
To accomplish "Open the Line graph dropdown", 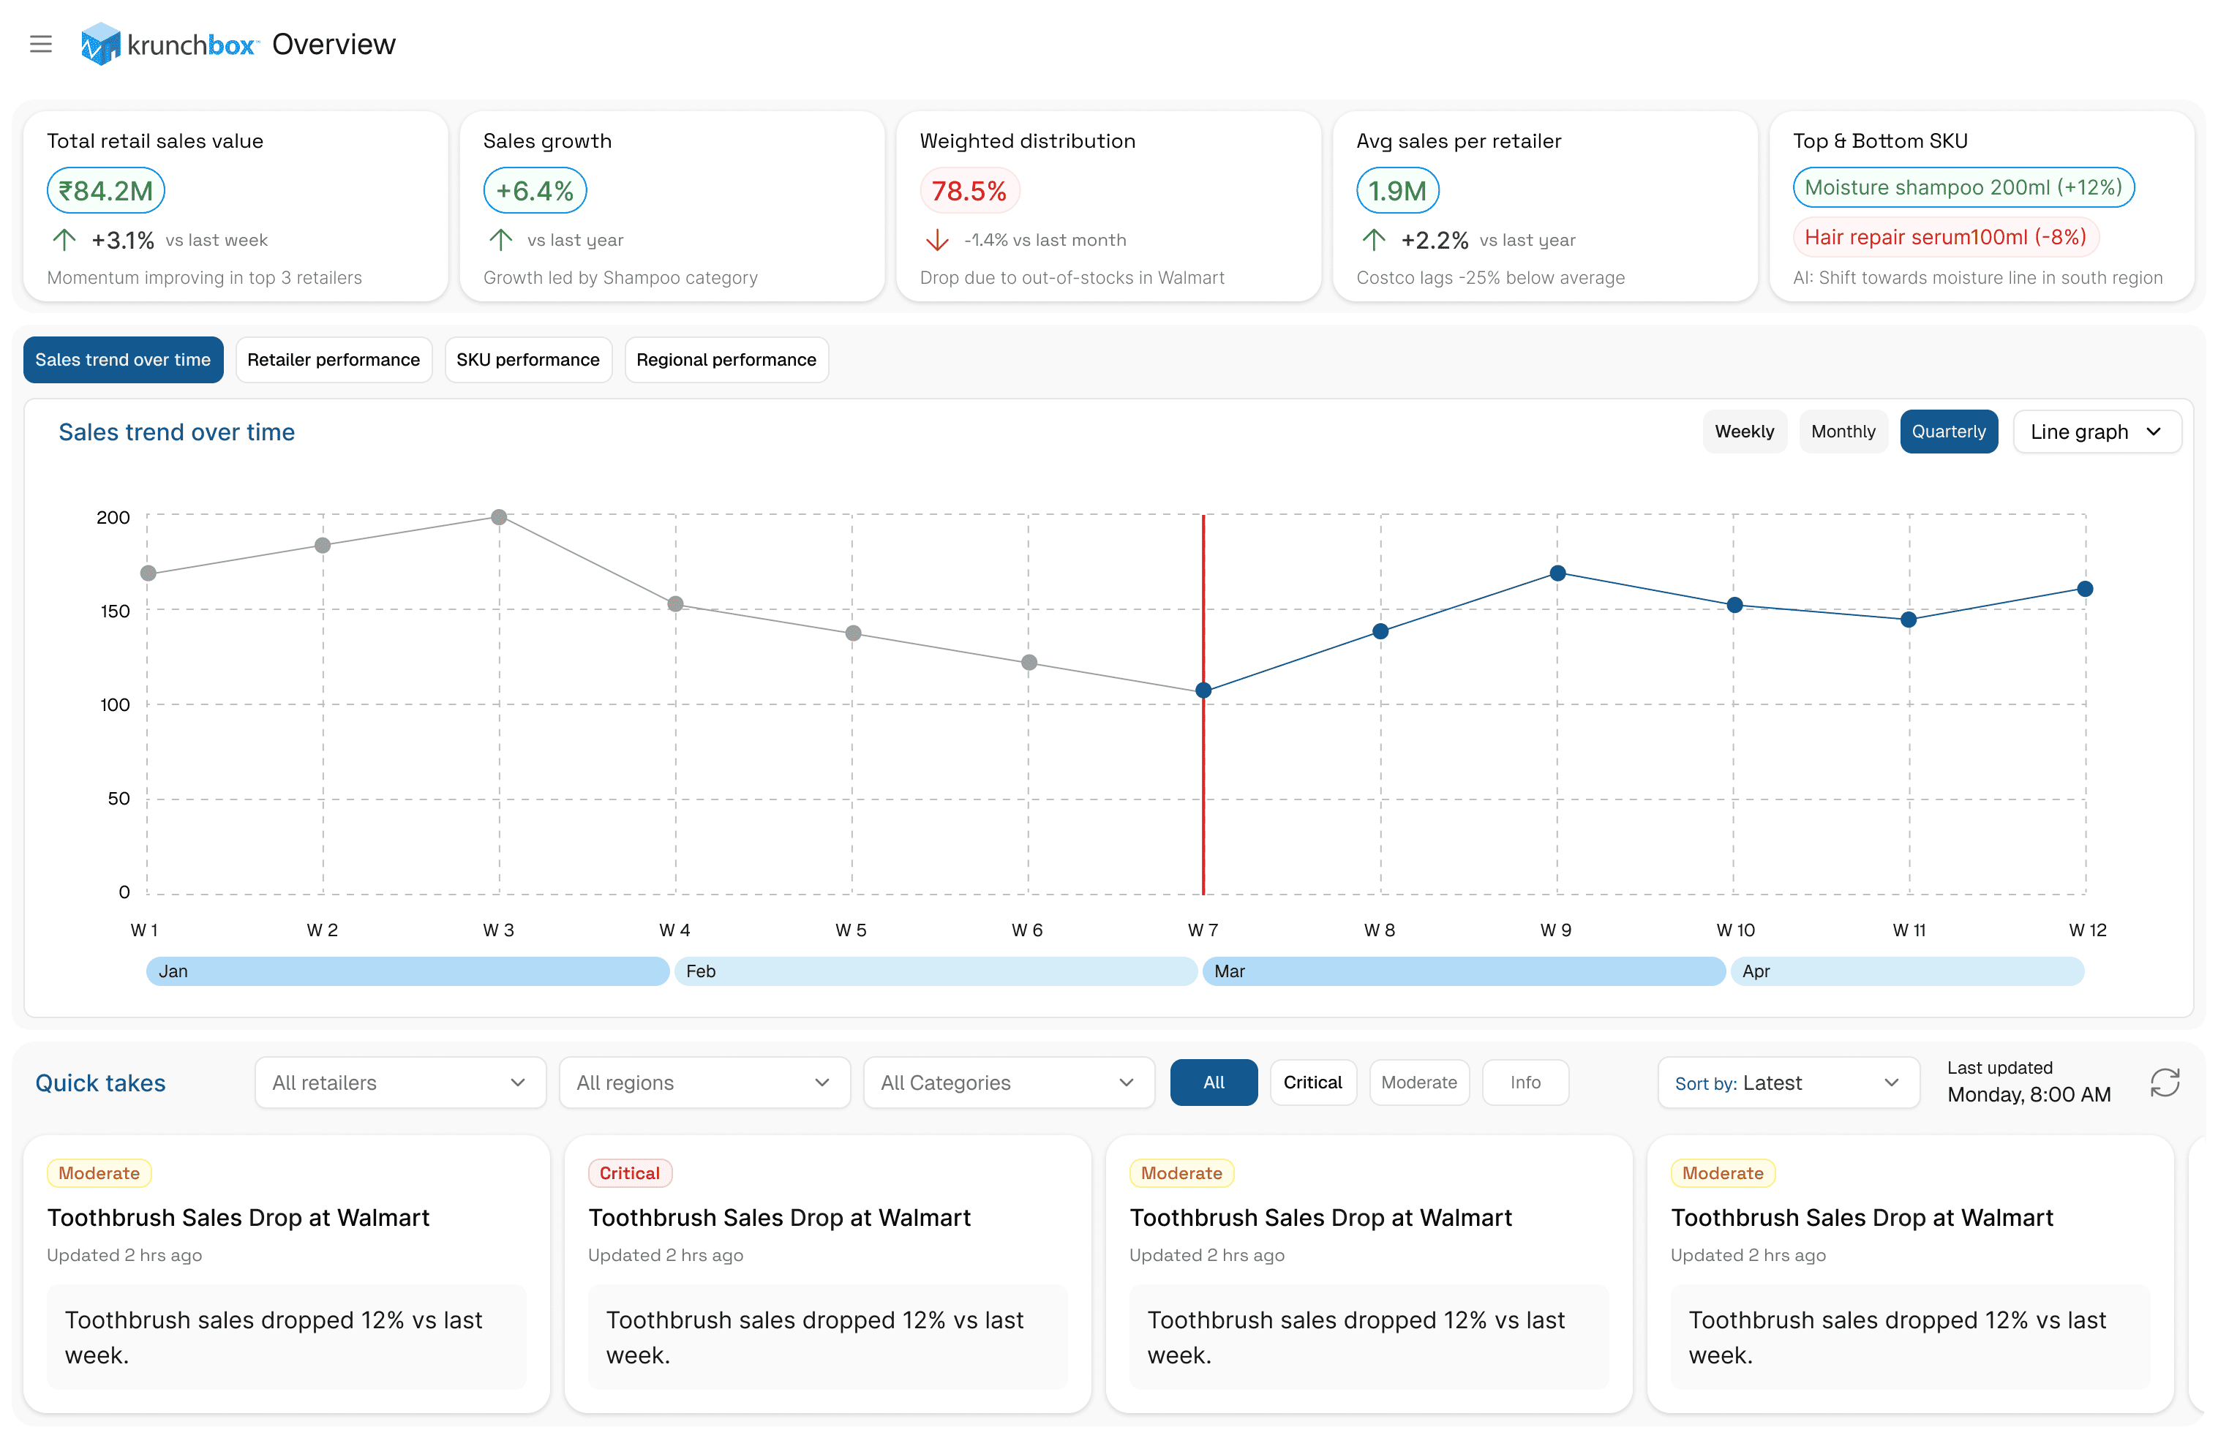I will 2096,432.
